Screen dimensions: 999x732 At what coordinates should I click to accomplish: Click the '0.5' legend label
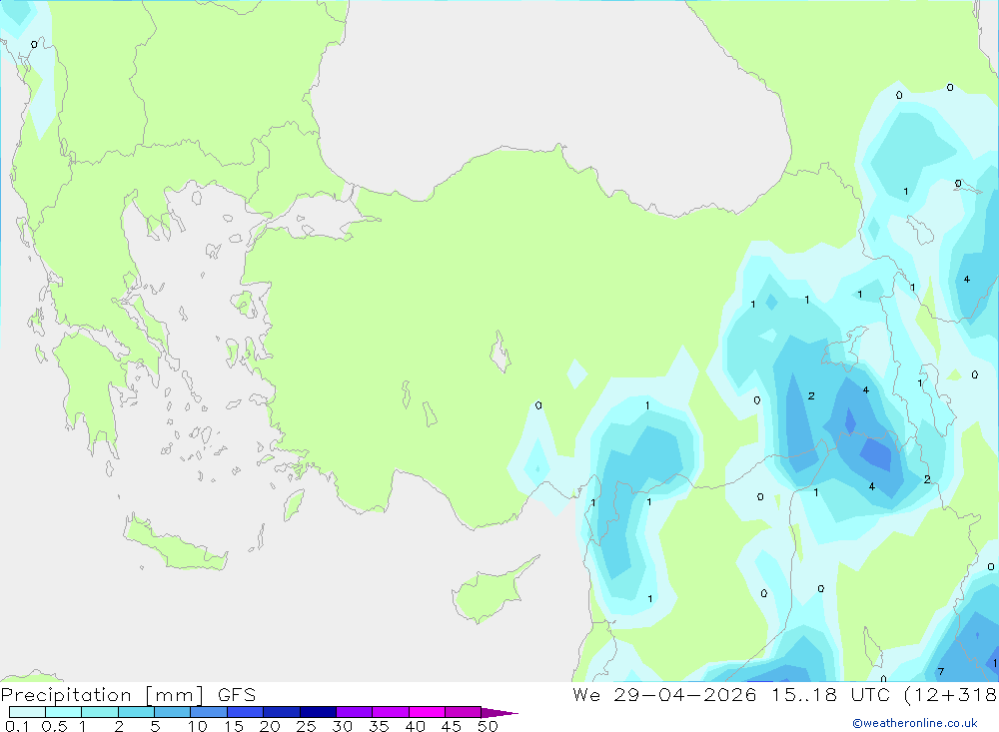tap(54, 726)
